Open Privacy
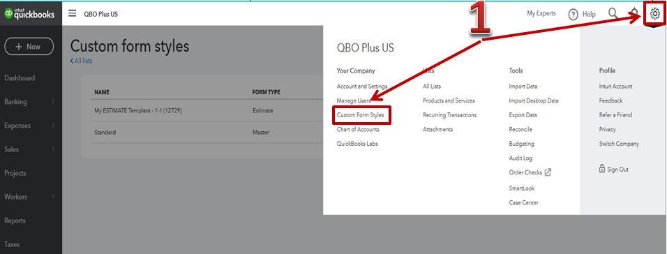Viewport: 667px width, 254px height. click(x=608, y=129)
